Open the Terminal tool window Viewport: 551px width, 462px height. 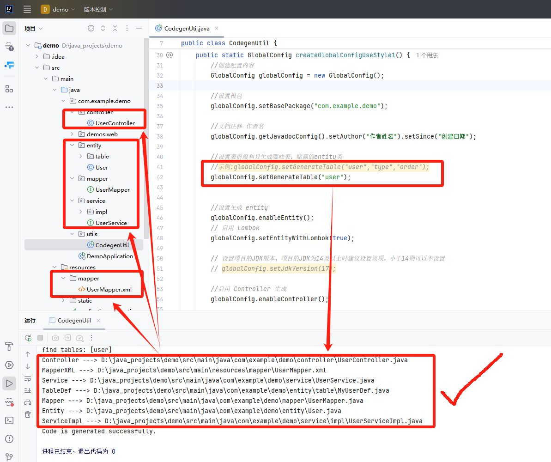pyautogui.click(x=10, y=420)
